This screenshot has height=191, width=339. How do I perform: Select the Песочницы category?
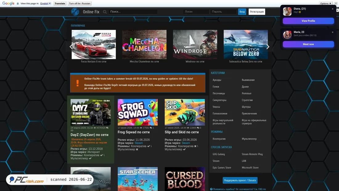pyautogui.click(x=219, y=93)
